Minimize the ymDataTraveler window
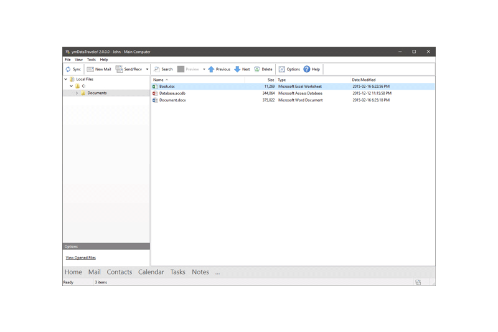The image size is (498, 332). click(x=400, y=52)
